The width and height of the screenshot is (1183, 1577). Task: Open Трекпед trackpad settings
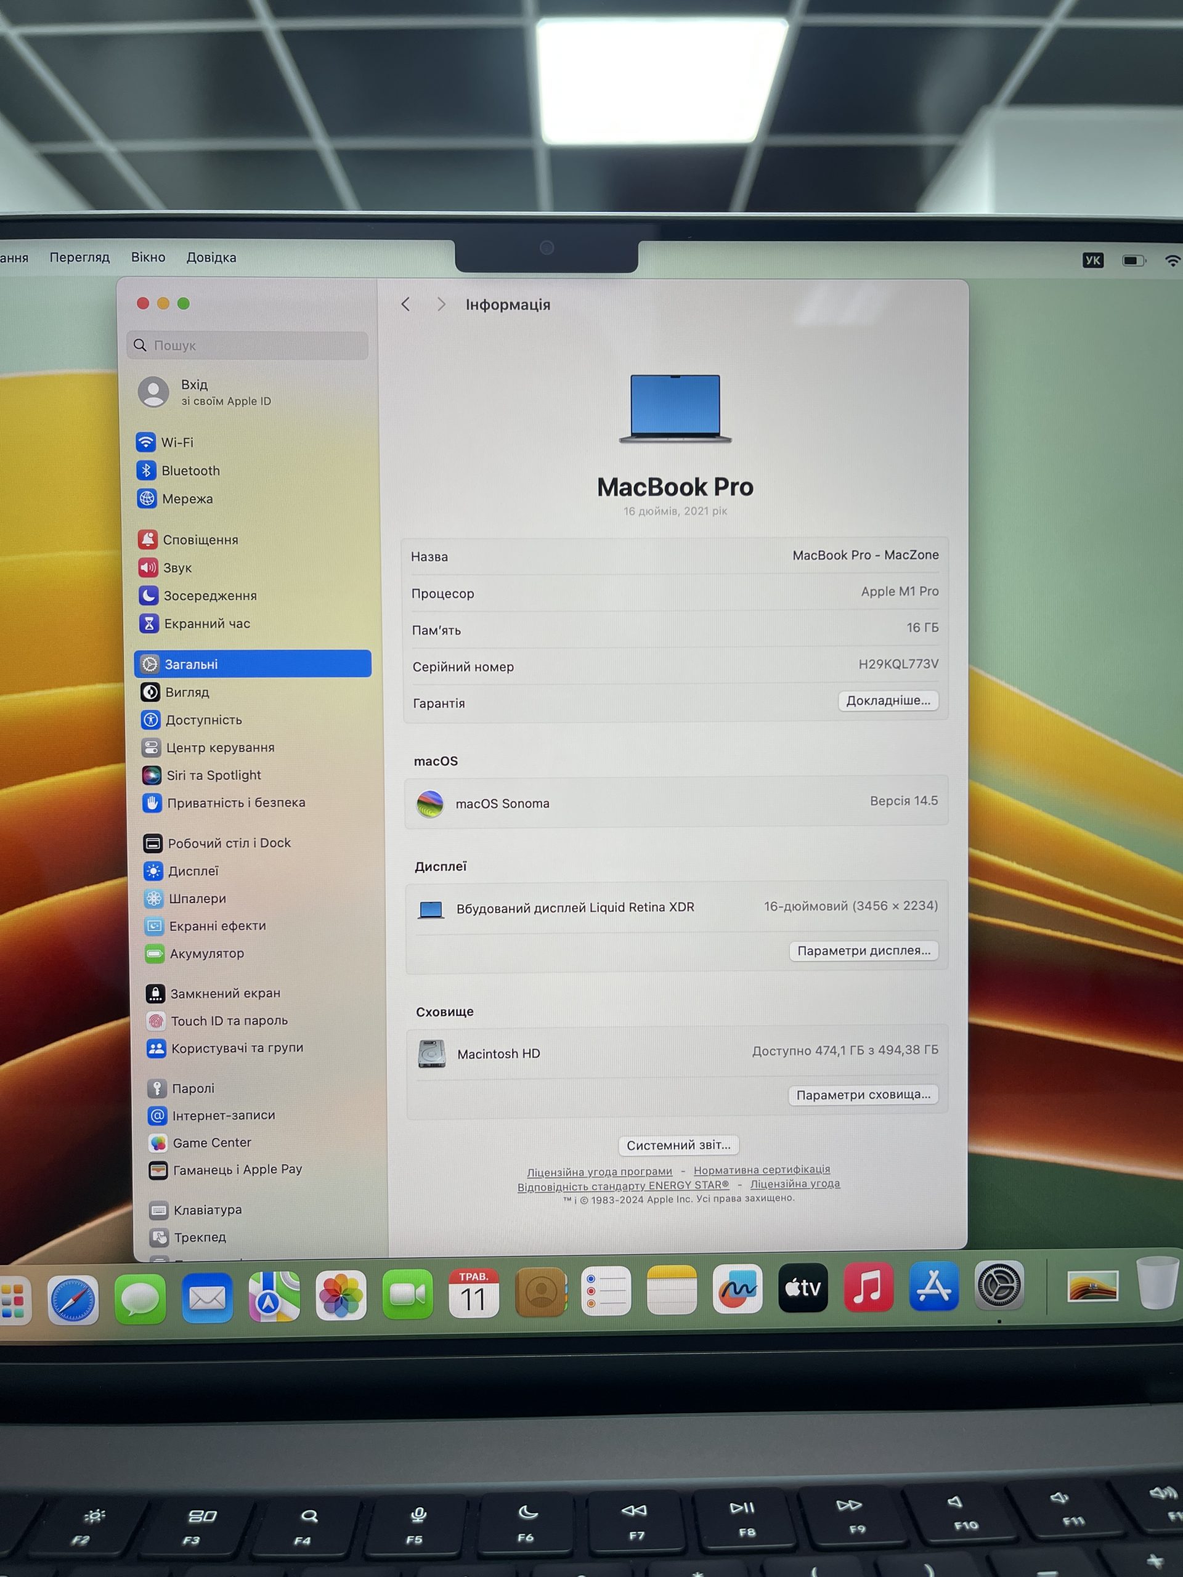[x=189, y=1237]
